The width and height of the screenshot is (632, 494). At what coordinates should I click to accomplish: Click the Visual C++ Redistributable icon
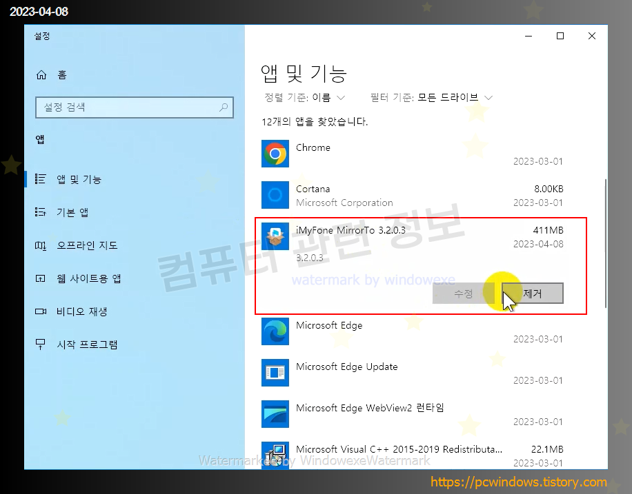pyautogui.click(x=275, y=455)
